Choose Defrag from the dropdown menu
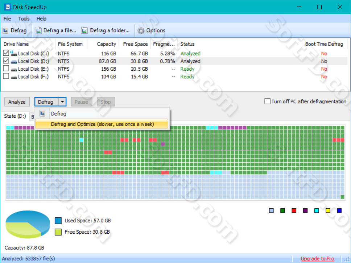Image resolution: width=351 pixels, height=263 pixels. click(x=102, y=114)
